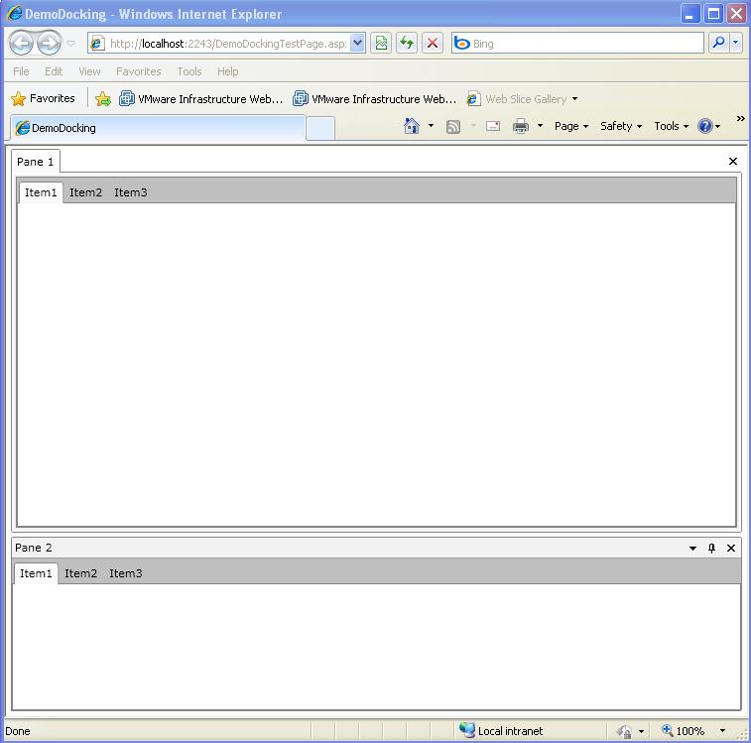
Task: Select Item1 tab in Pane 2
Action: [x=36, y=573]
